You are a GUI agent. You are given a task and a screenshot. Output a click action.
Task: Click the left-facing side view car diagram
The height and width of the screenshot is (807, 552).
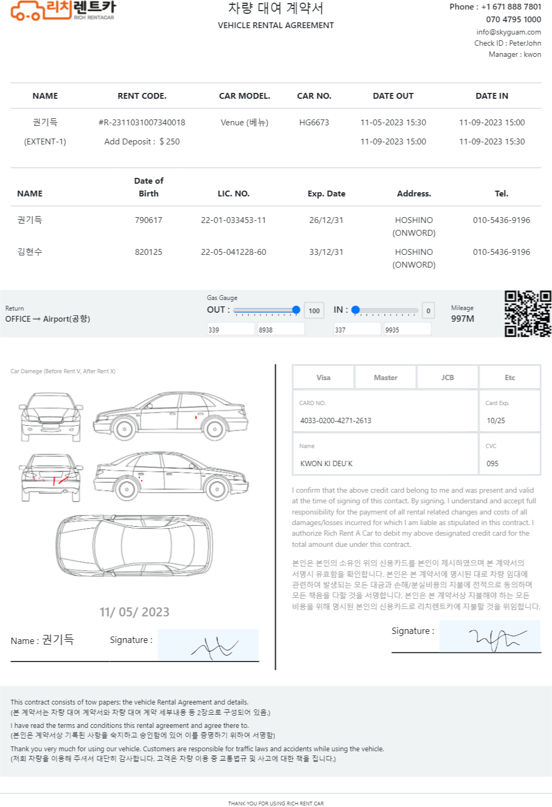170,416
